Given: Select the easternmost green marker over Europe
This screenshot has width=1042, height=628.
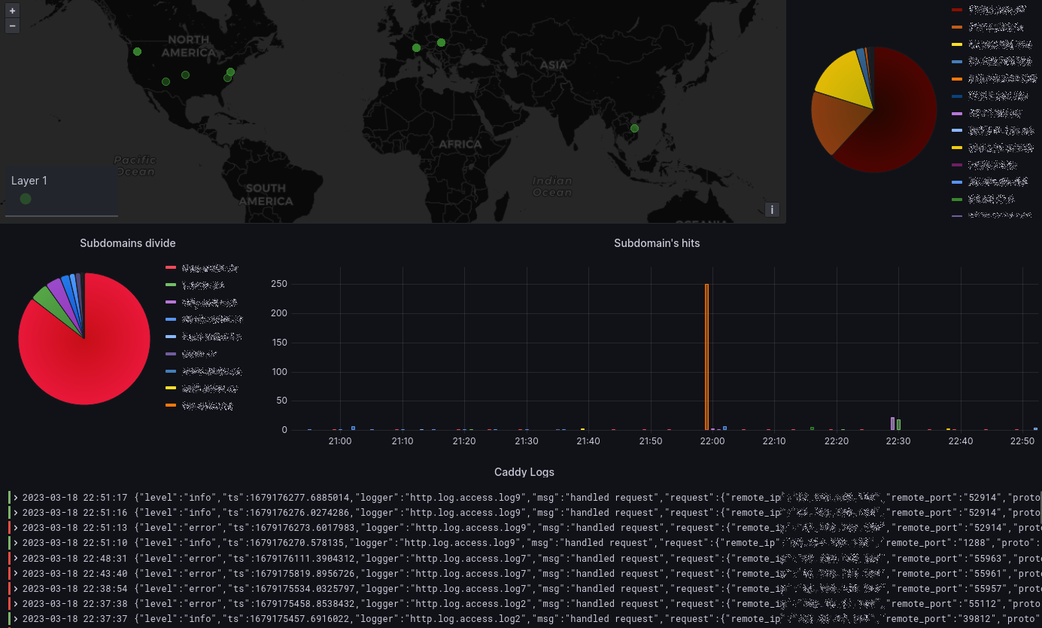Looking at the screenshot, I should point(441,42).
